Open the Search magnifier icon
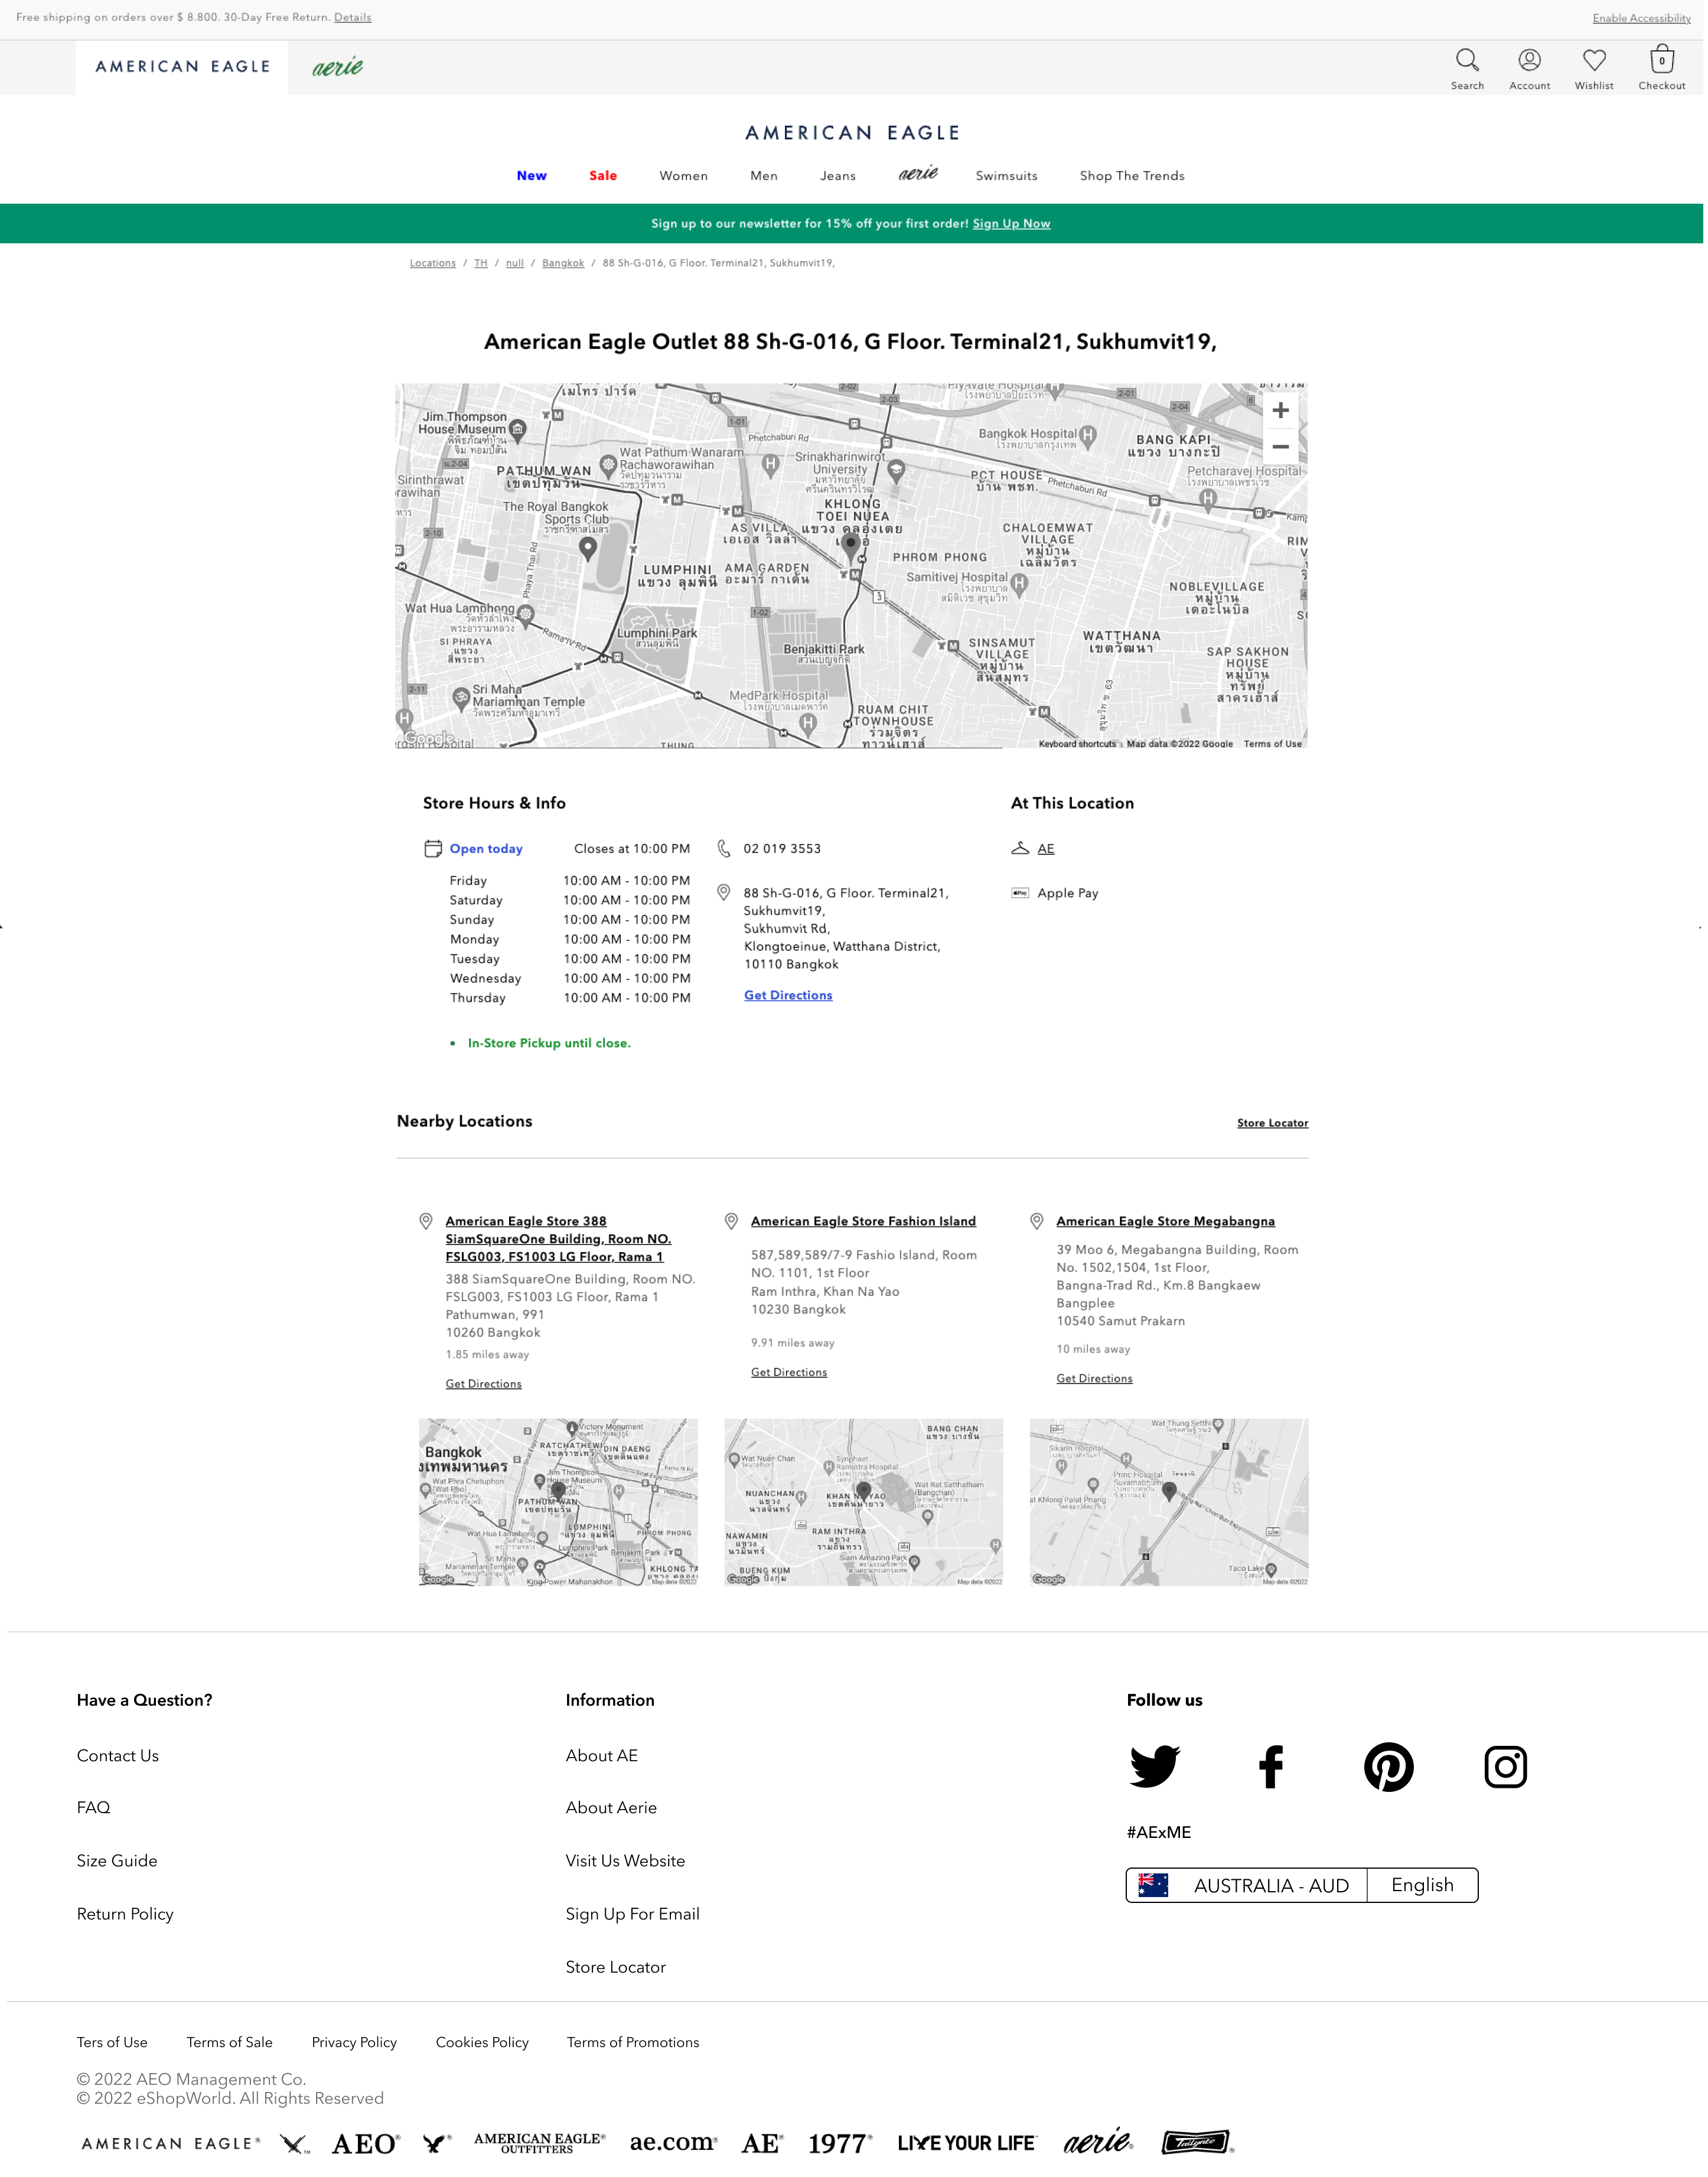 pos(1467,60)
